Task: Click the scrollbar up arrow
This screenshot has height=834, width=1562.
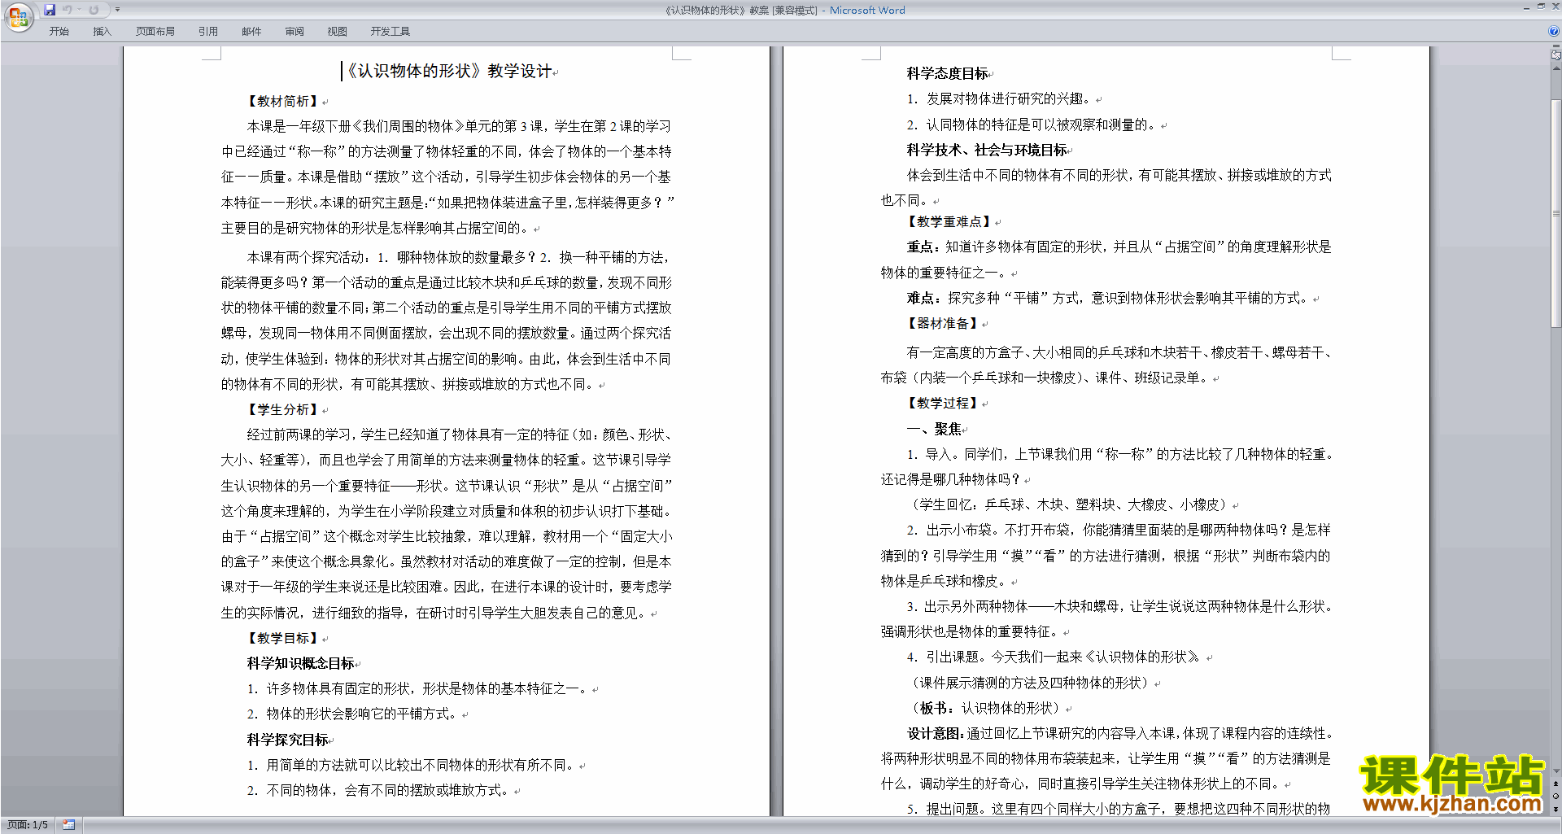Action: (x=1555, y=69)
